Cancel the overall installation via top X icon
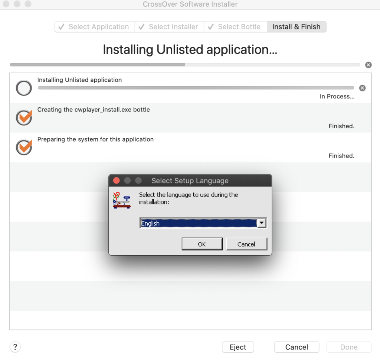The width and height of the screenshot is (380, 362). [x=368, y=65]
